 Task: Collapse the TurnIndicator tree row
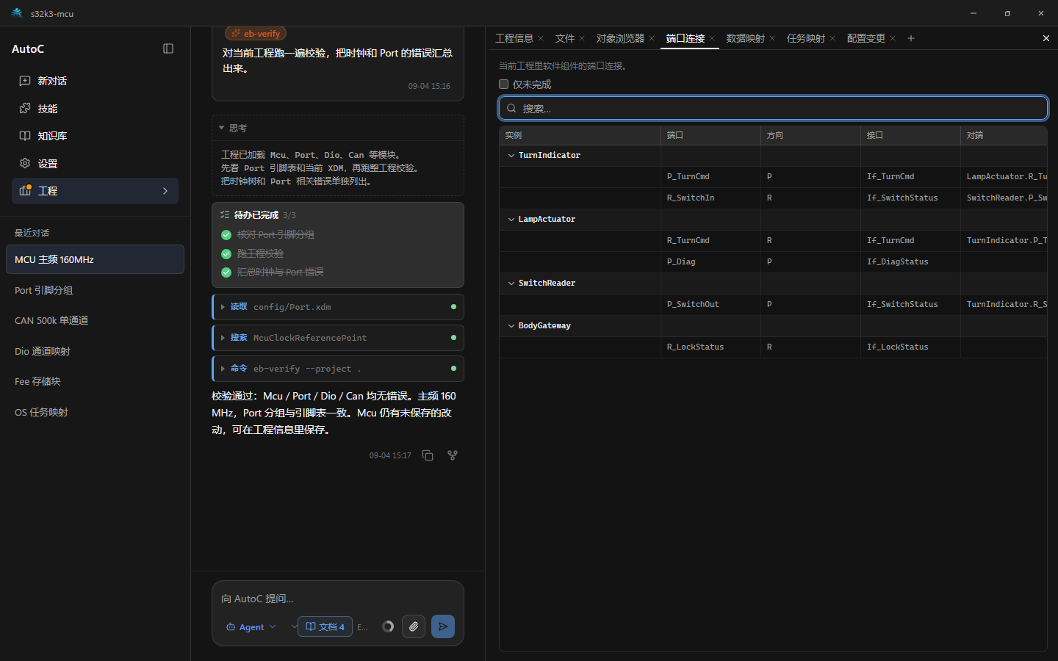pyautogui.click(x=511, y=156)
